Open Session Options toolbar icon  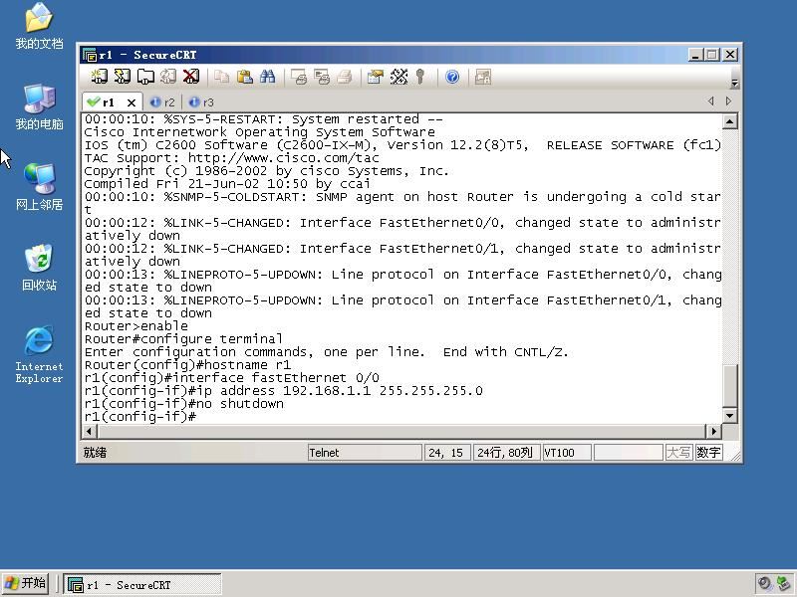[376, 77]
